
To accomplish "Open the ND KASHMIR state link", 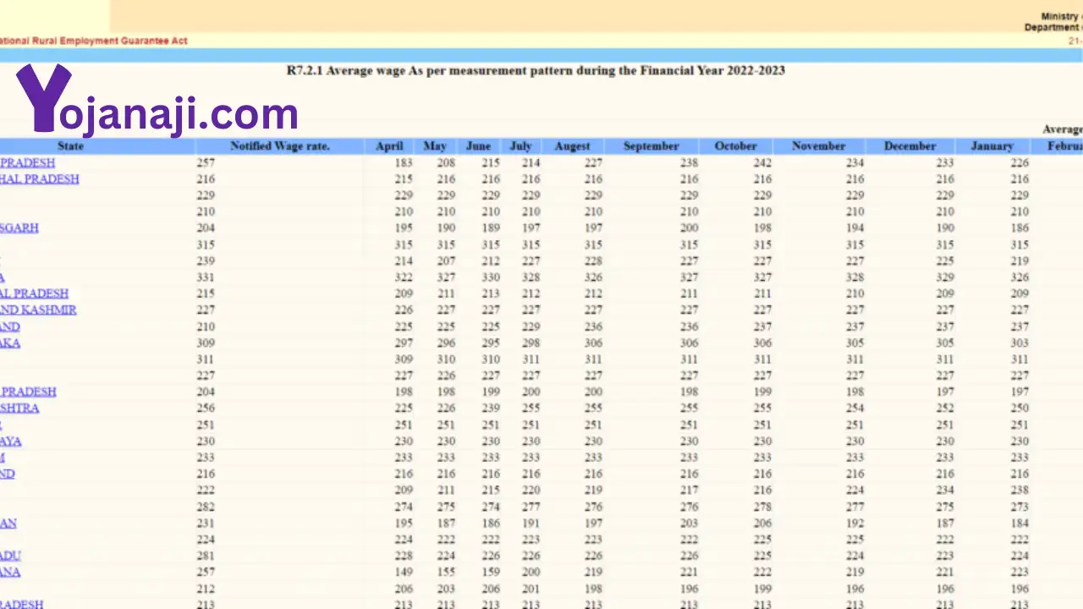I will coord(38,310).
